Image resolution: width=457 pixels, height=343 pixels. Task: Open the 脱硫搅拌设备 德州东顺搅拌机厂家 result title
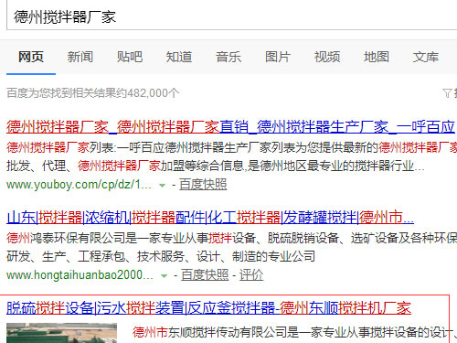point(208,308)
